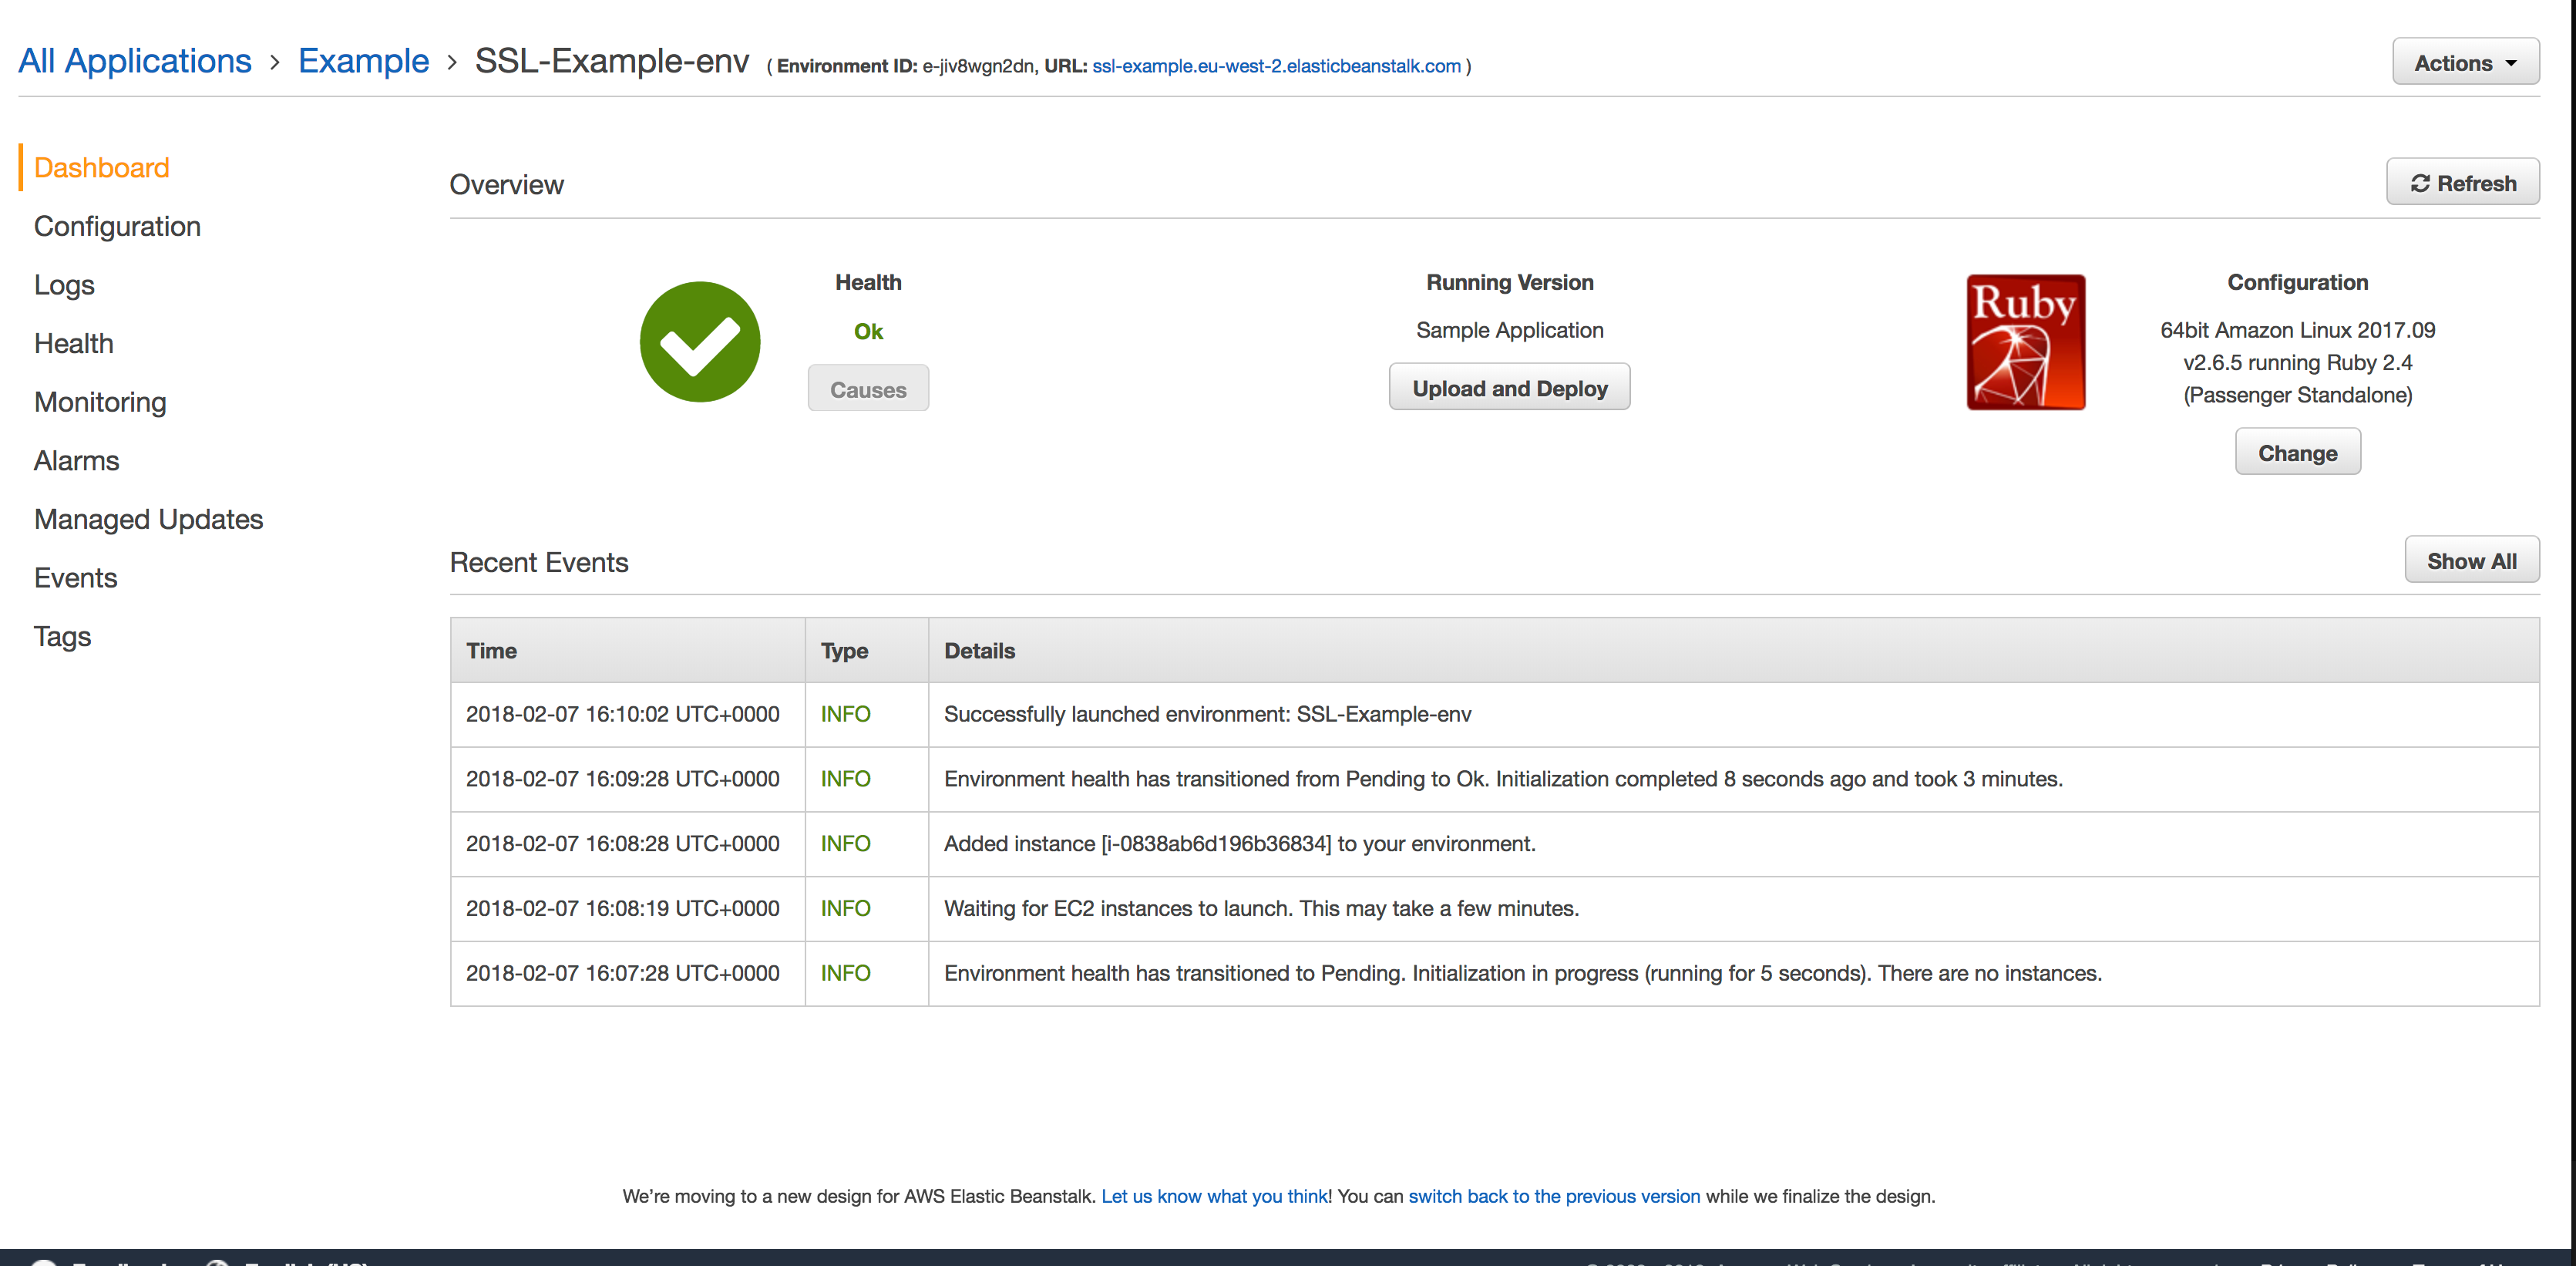Screen dimensions: 2576x1266
Task: Open Monitoring in the sidebar
Action: click(x=100, y=403)
